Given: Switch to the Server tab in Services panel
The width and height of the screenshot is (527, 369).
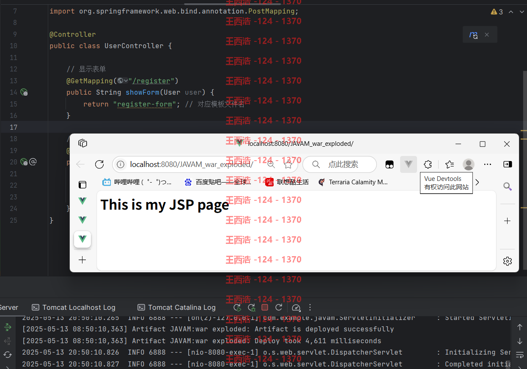Looking at the screenshot, I should tap(8, 308).
